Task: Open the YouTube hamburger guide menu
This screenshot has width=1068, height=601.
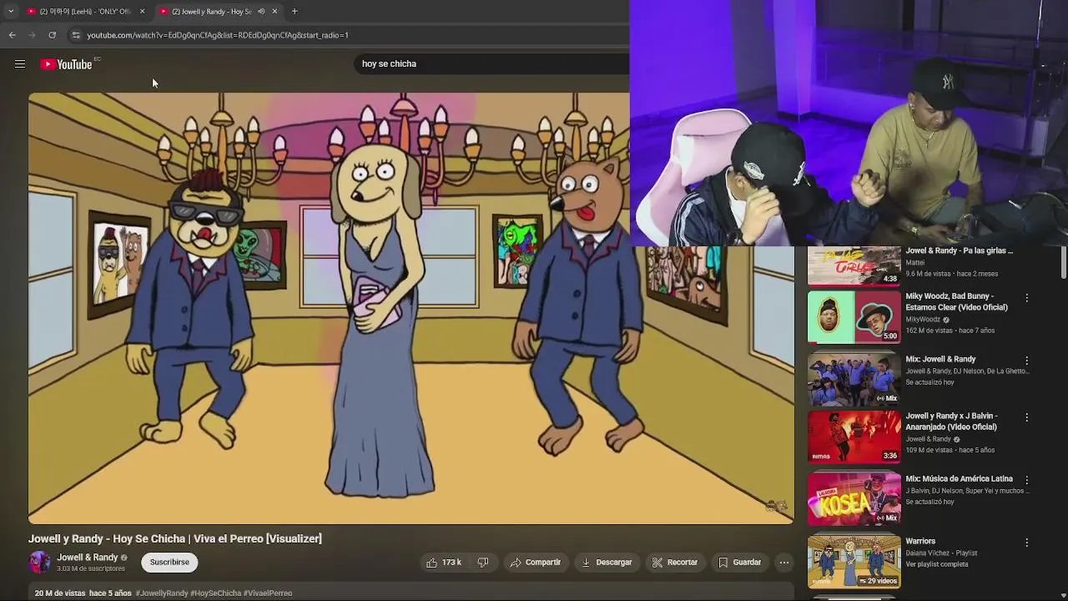Action: coord(20,64)
